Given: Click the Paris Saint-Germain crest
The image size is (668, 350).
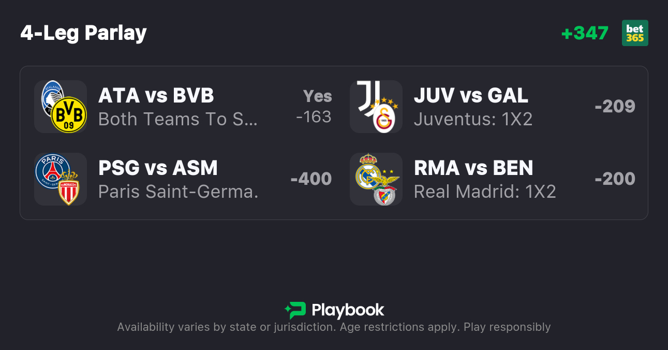Looking at the screenshot, I should point(52,170).
